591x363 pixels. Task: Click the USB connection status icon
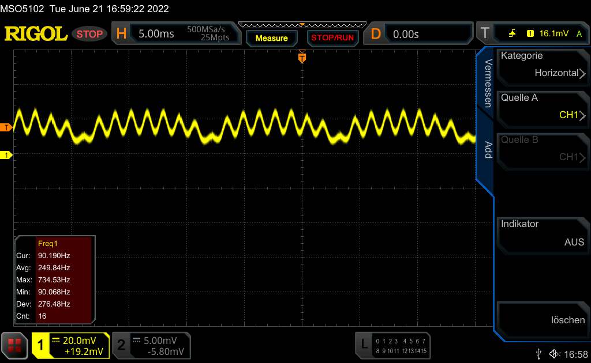pos(539,353)
